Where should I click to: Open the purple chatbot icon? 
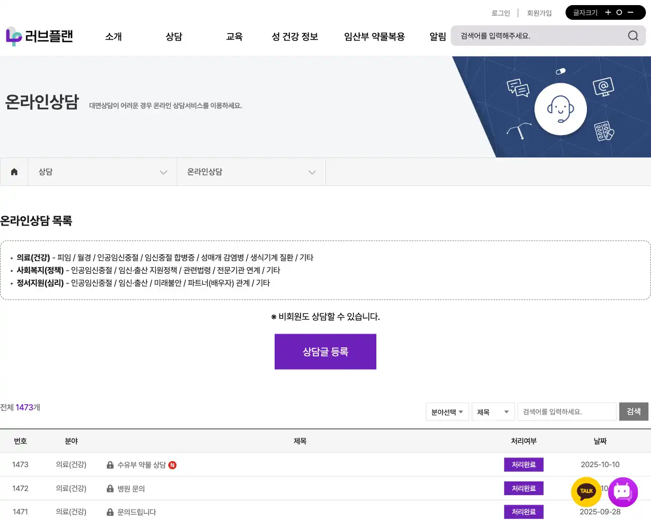point(623,492)
